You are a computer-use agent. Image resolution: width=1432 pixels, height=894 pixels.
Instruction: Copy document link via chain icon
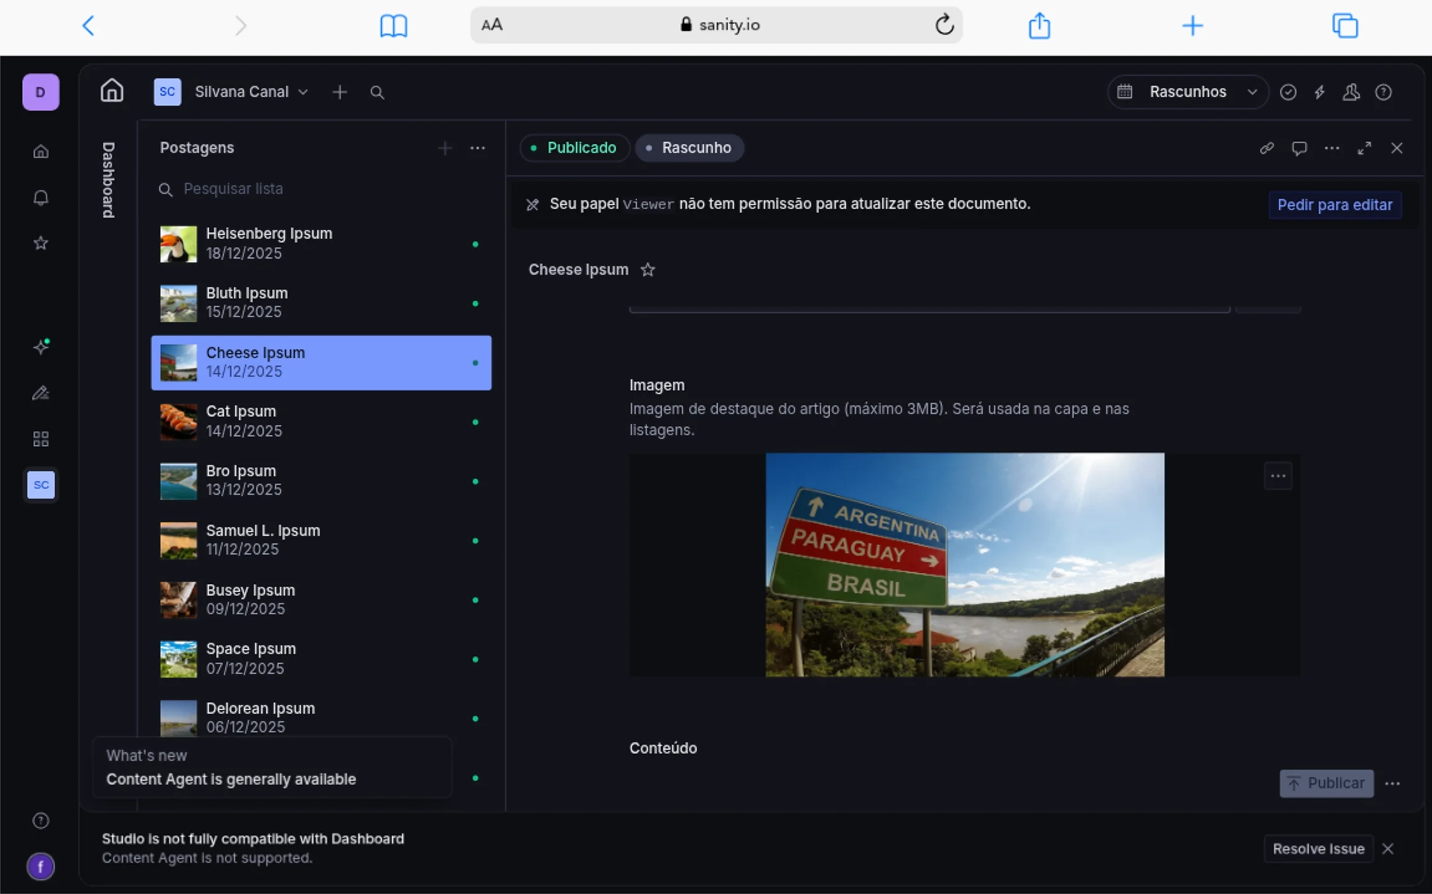pos(1267,148)
